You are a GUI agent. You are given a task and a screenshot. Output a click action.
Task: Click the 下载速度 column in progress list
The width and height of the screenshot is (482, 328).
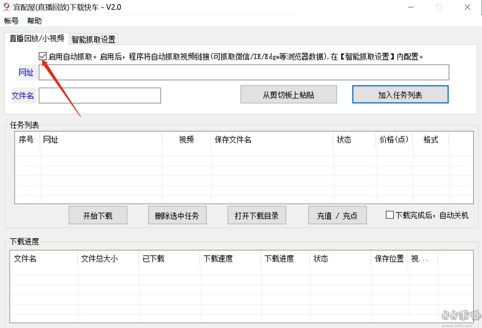click(x=218, y=259)
